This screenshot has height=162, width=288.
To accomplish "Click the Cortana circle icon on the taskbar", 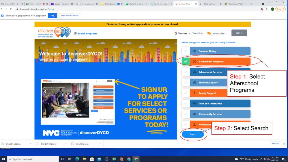I will tap(62, 159).
